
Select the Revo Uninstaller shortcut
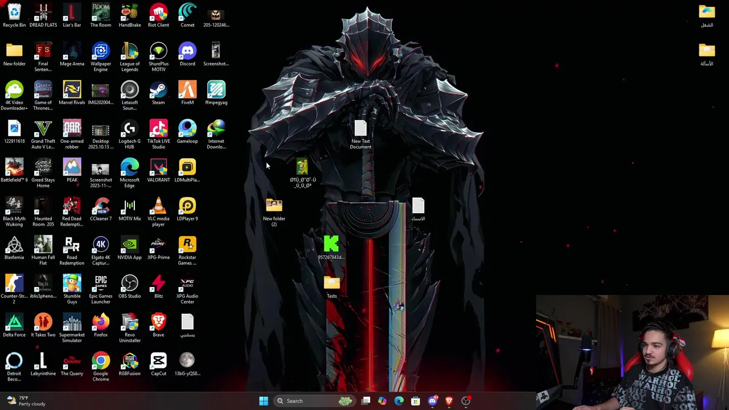click(x=130, y=328)
